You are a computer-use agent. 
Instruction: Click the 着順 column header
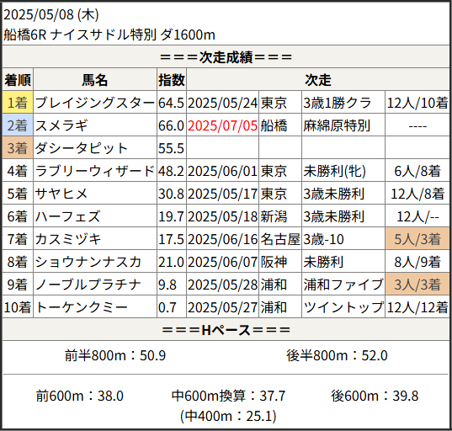(x=18, y=80)
